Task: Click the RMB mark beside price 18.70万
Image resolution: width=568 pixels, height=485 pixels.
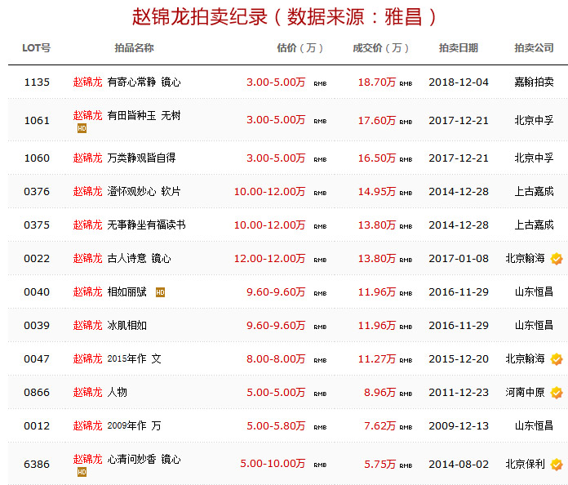Action: pos(406,84)
